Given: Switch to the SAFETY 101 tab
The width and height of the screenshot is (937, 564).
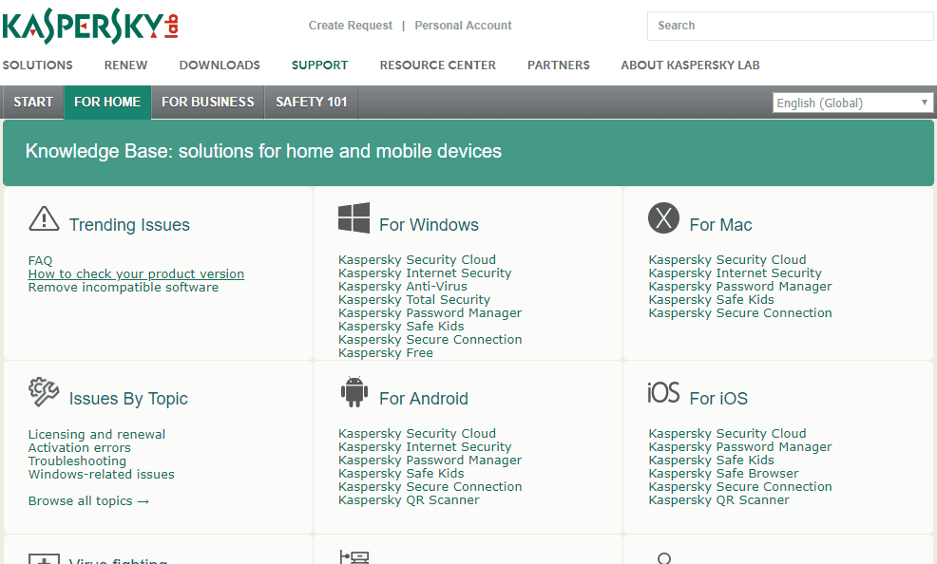Looking at the screenshot, I should pyautogui.click(x=310, y=102).
